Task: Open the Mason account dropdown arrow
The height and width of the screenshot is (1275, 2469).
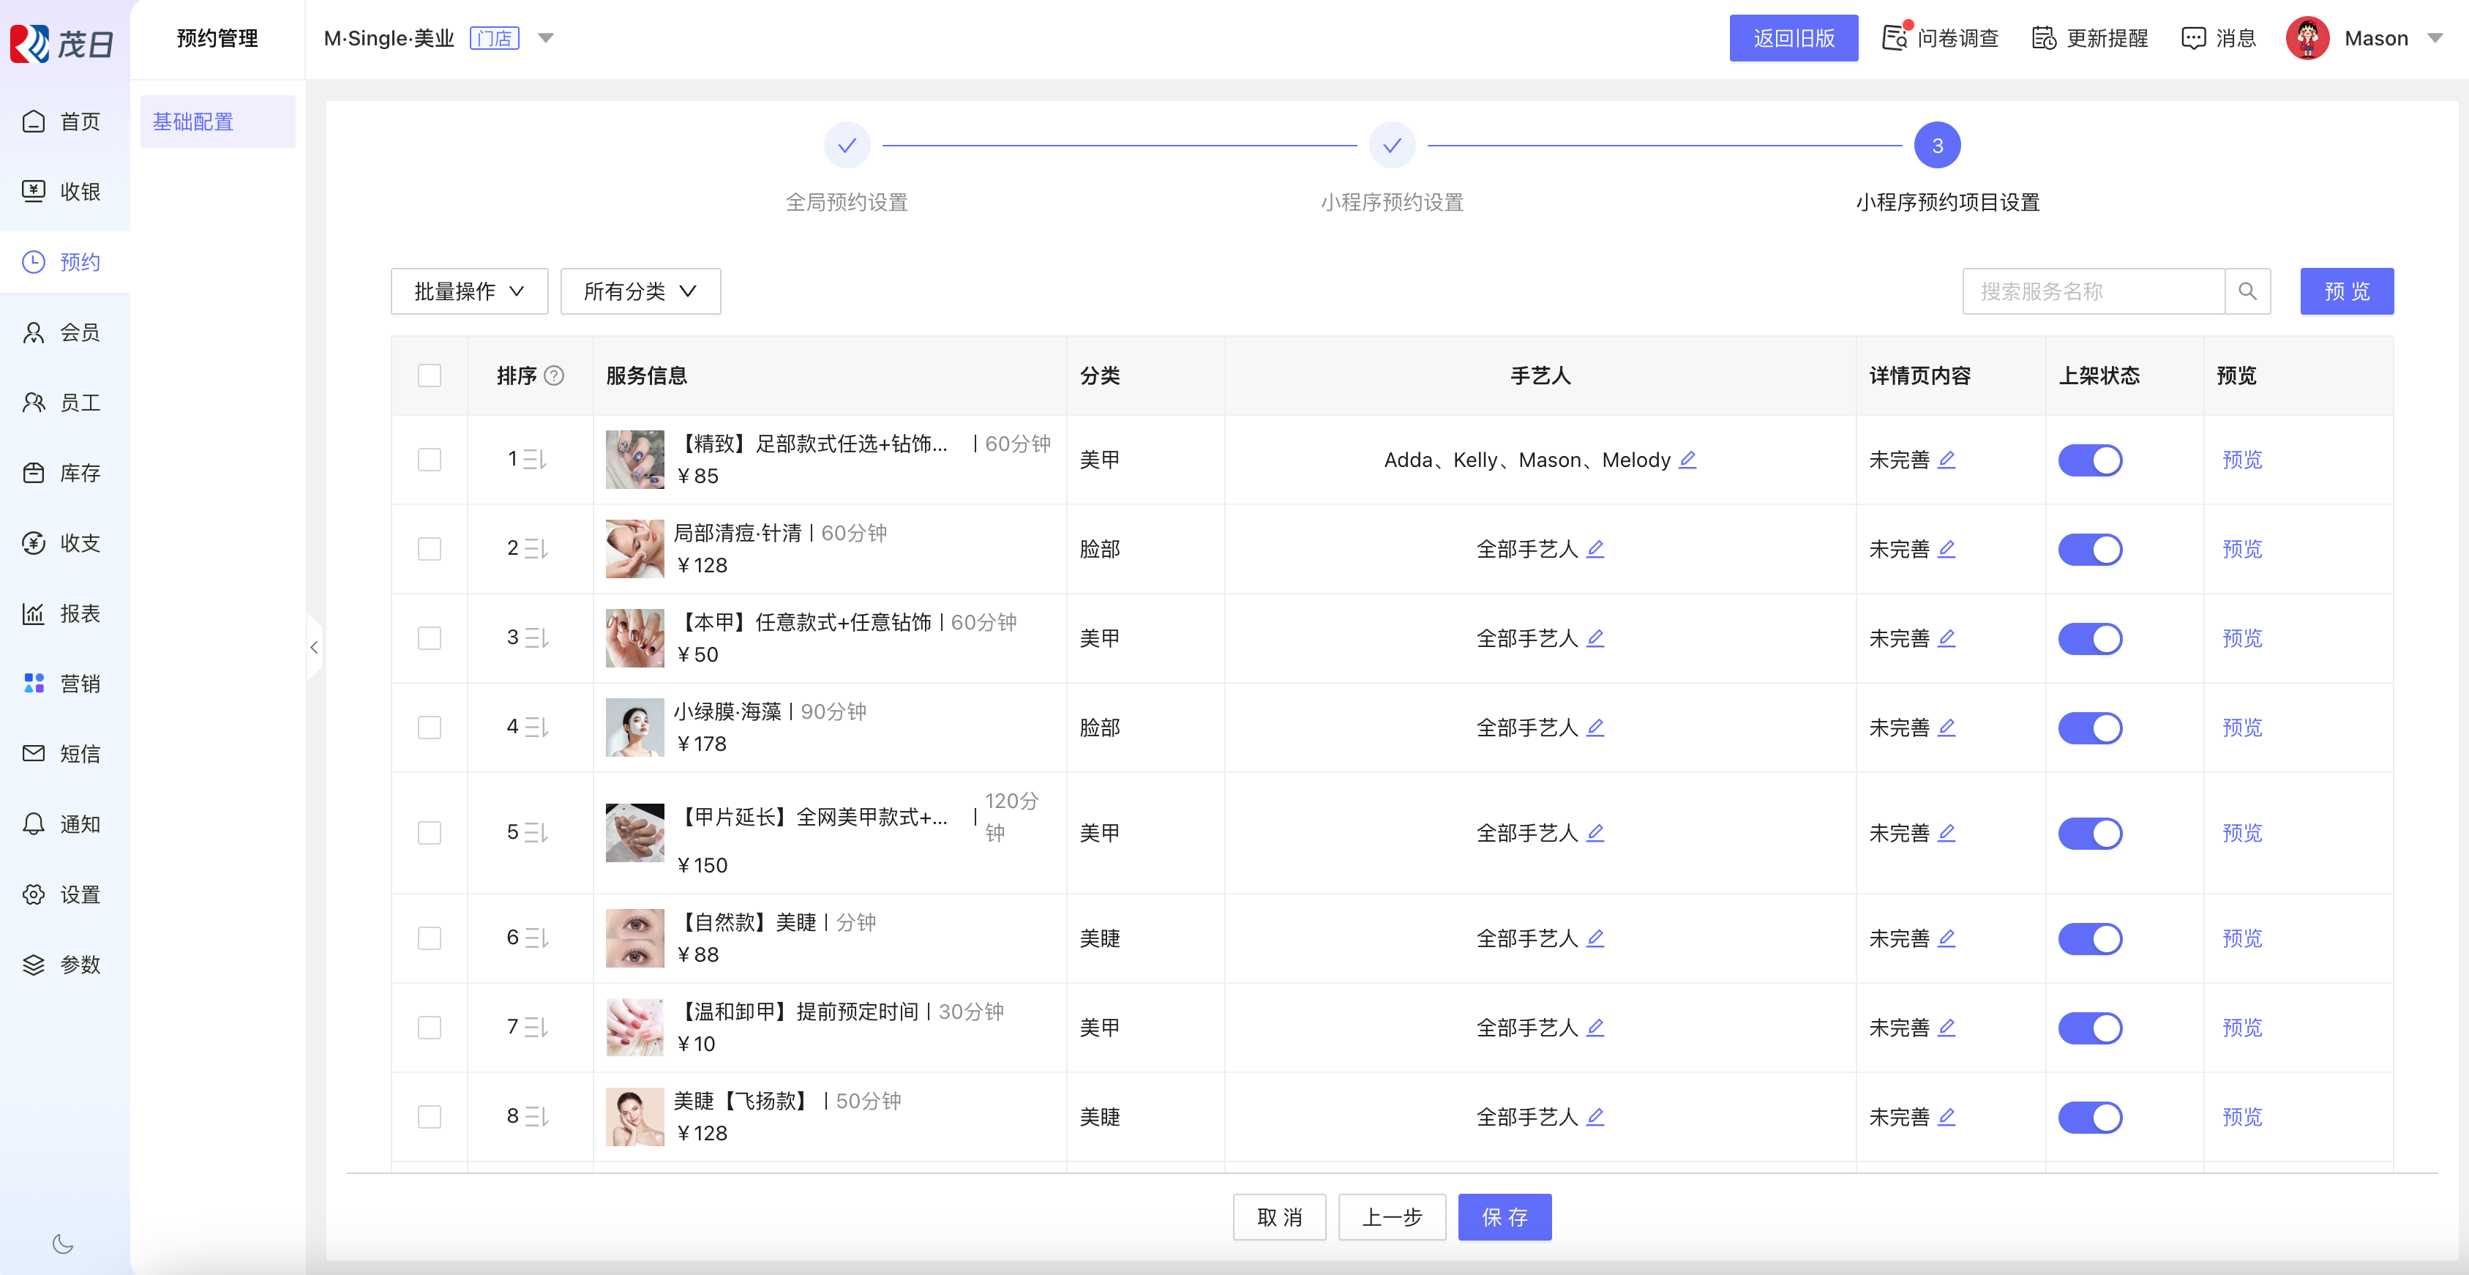Action: coord(2435,38)
